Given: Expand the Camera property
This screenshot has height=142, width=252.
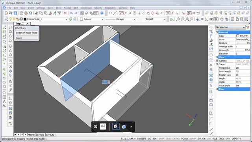Looking at the screenshot, I should pos(217,61).
